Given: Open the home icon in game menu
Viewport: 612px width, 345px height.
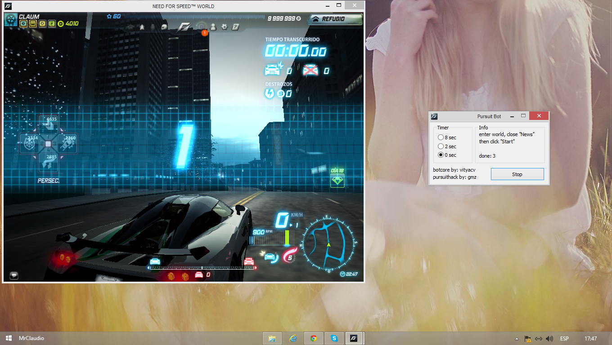Looking at the screenshot, I should (130, 27).
